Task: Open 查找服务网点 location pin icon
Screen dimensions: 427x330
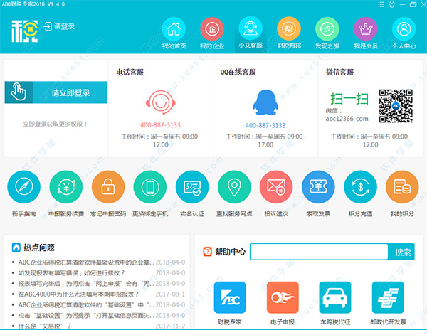Action: point(234,187)
